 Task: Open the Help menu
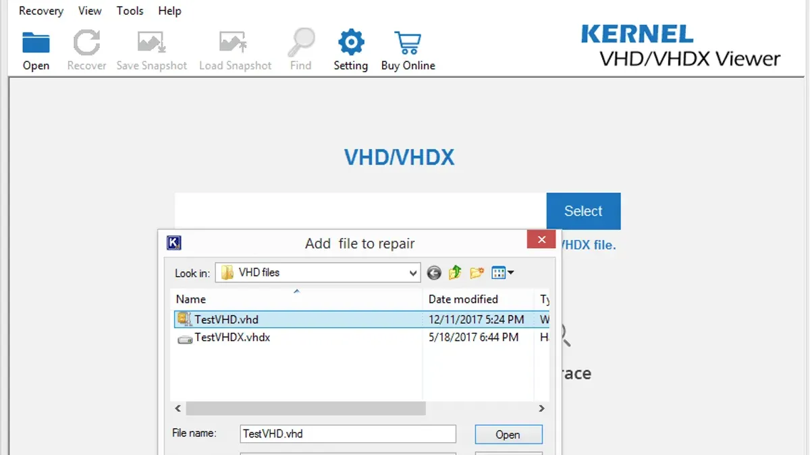169,11
